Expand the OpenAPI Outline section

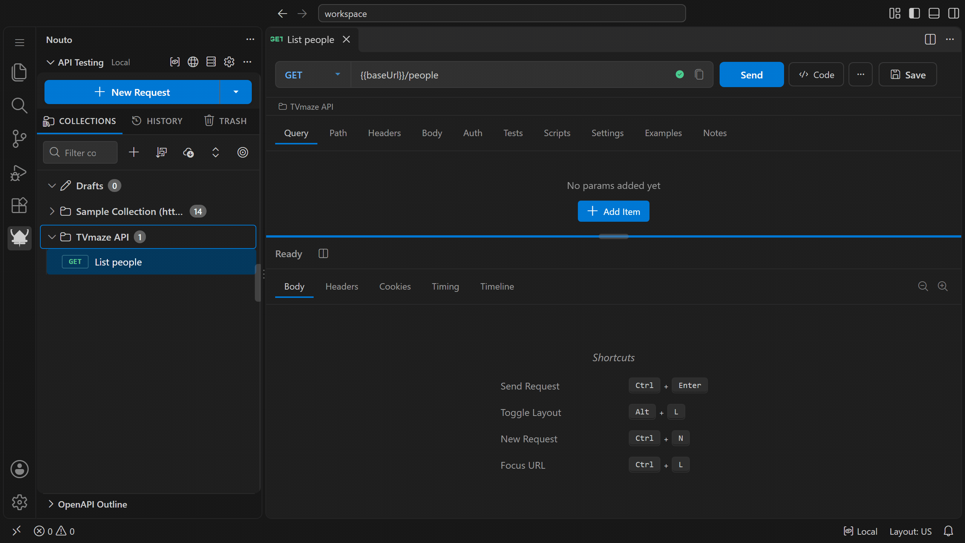tap(51, 504)
